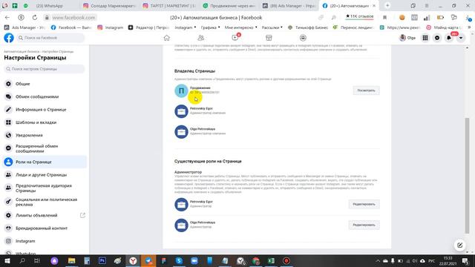Viewport: 475px width, 267px height.
Task: Click the new message compose icon
Action: coord(459,245)
